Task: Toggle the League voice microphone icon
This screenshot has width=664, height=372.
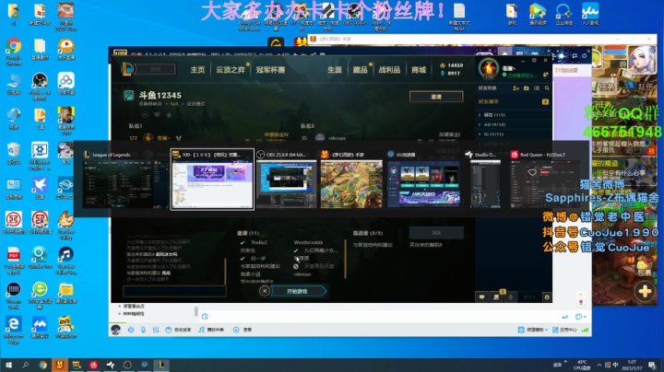Action: pos(511,297)
